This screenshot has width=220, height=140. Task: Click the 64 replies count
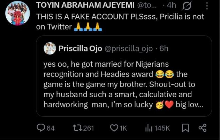[x=51, y=128]
